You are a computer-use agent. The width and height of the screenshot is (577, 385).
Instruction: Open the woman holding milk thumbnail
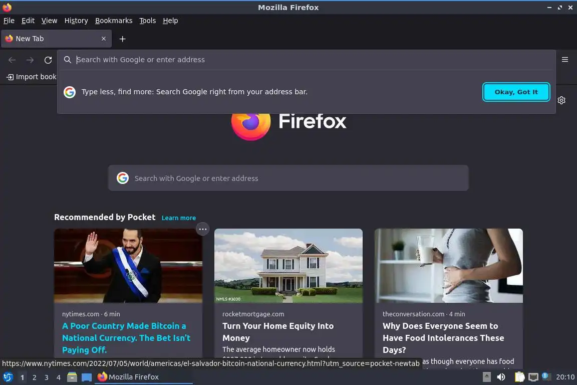(449, 266)
